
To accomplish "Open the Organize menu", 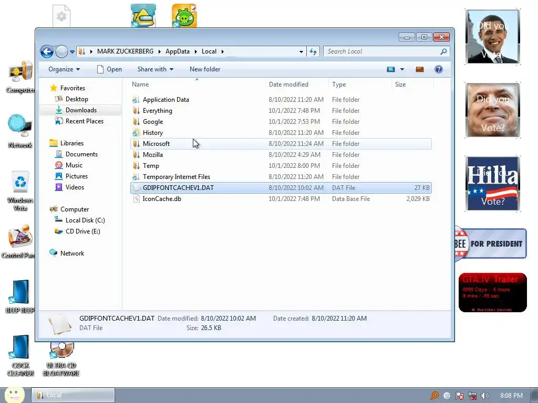I will pyautogui.click(x=64, y=69).
